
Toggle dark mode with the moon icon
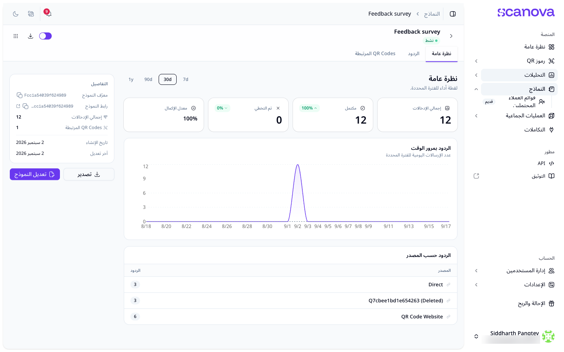click(16, 14)
